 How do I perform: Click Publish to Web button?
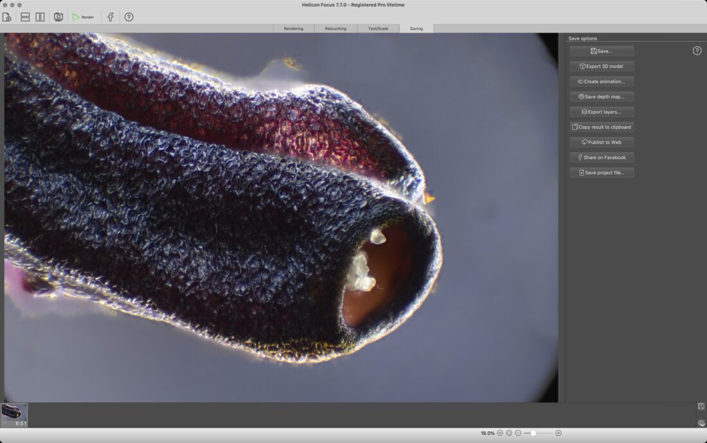tap(602, 142)
